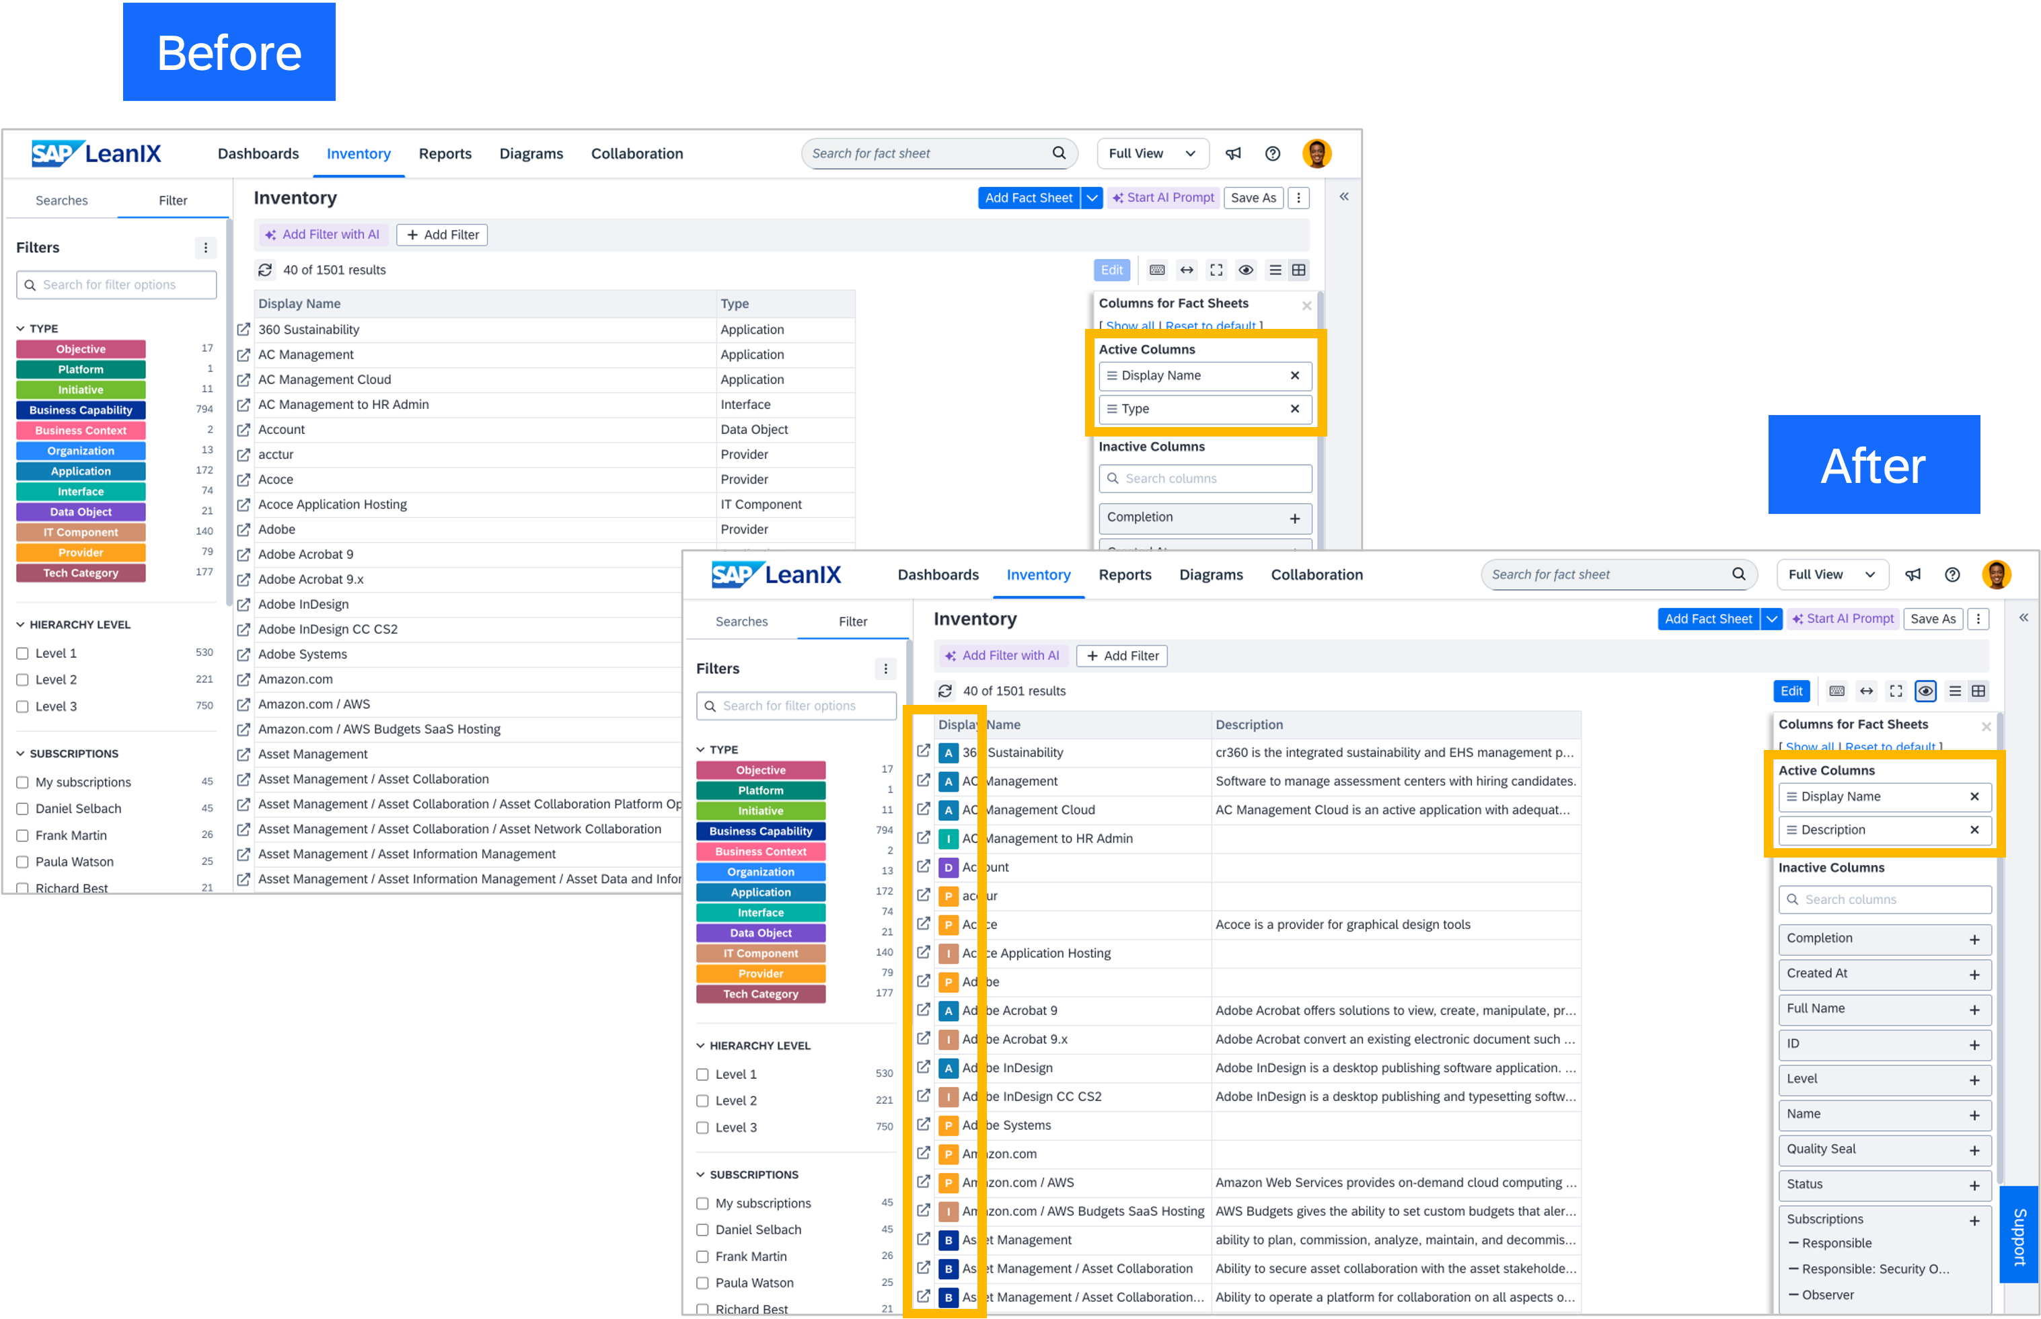Click fit column width arrows icon in Before window
Viewport: 2041px width, 1319px height.
(x=1187, y=270)
